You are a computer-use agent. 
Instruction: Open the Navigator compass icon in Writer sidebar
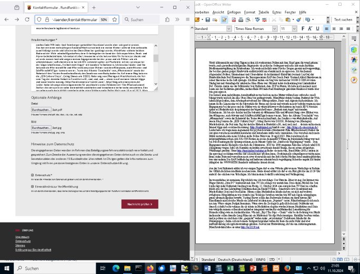click(354, 79)
